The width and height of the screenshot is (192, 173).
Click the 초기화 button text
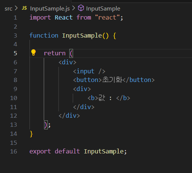point(112,80)
